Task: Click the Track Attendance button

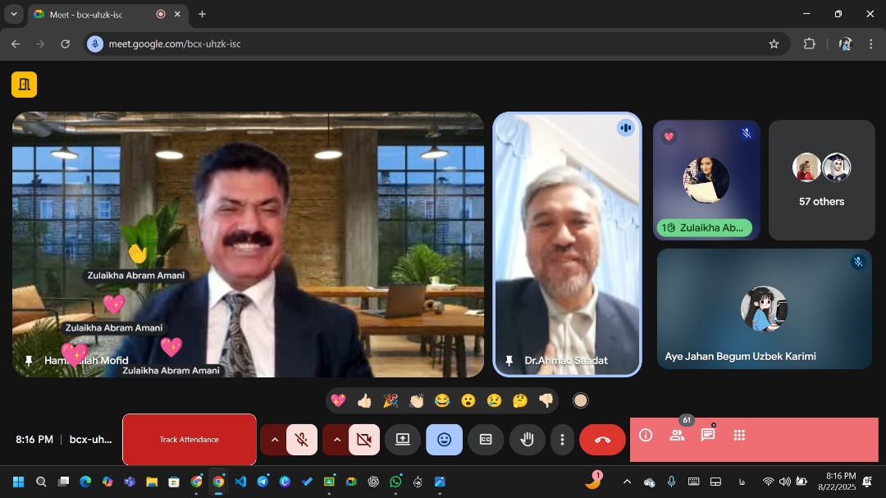Action: pyautogui.click(x=190, y=440)
